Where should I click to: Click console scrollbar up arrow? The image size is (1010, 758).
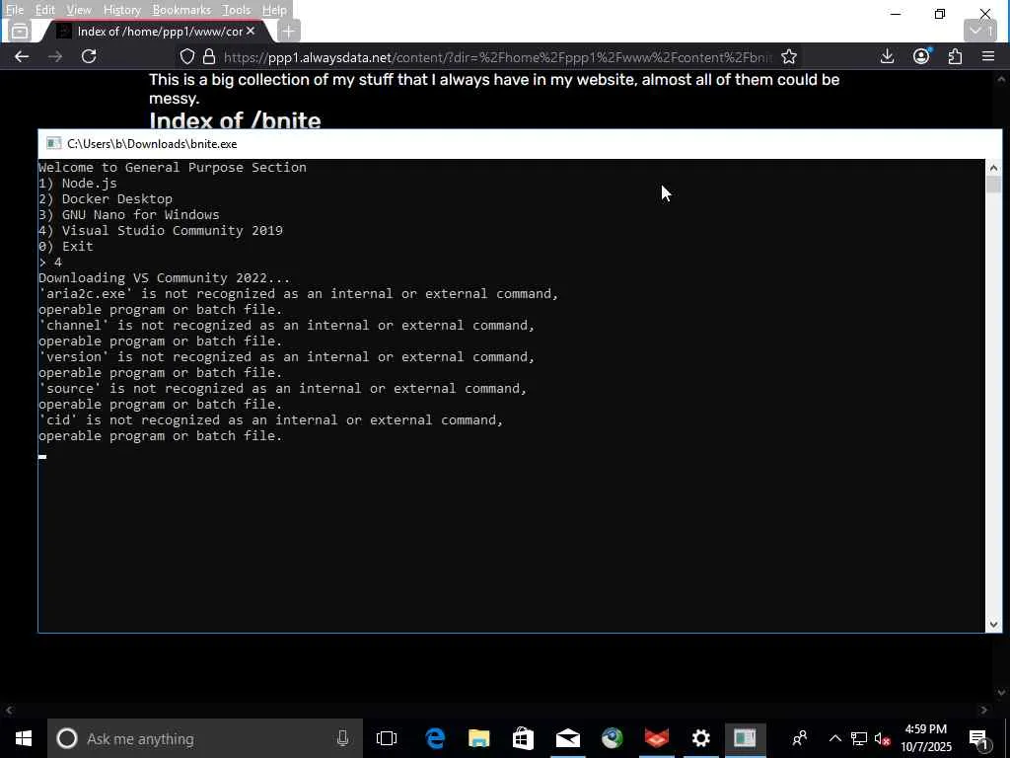point(993,168)
